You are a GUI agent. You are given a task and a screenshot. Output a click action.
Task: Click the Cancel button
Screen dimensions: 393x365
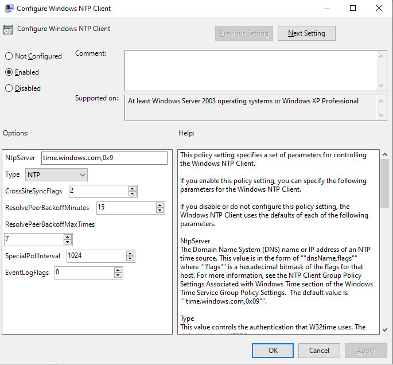coord(319,351)
